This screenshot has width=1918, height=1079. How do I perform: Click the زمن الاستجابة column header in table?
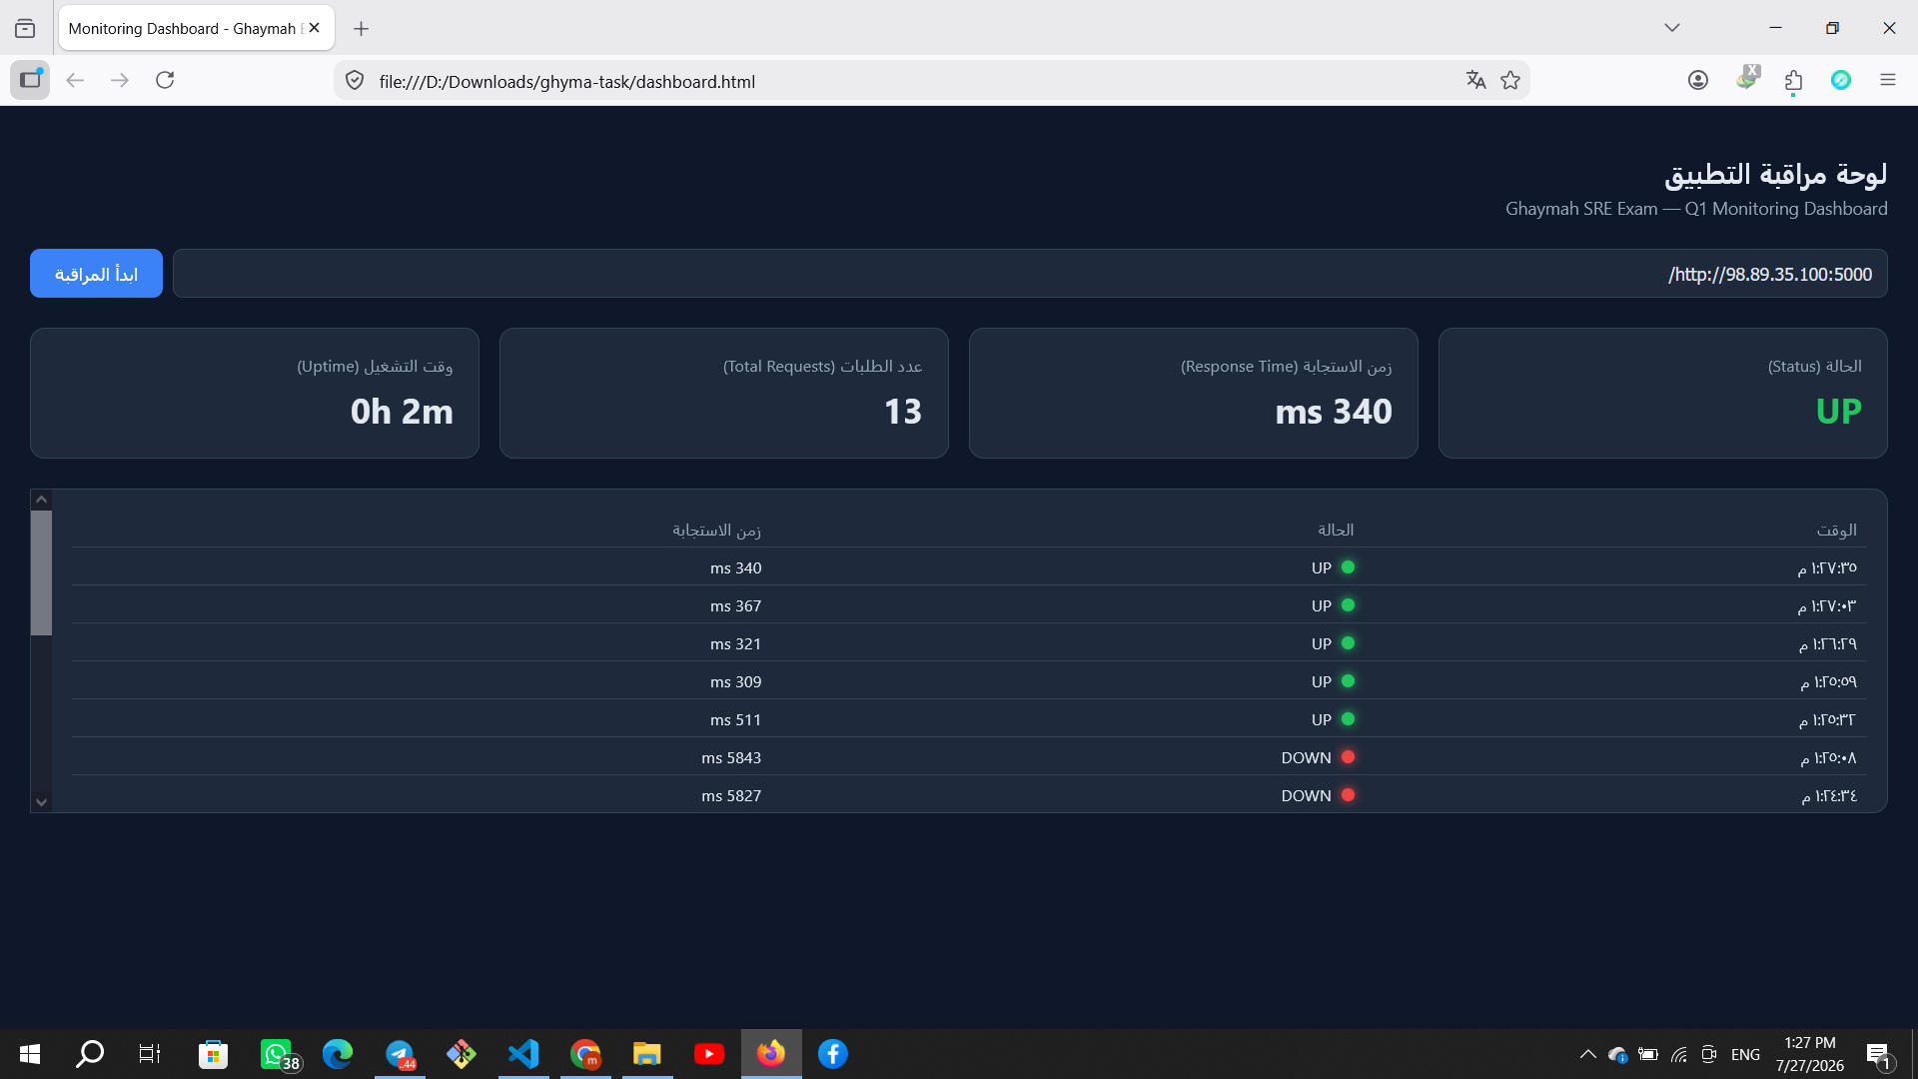point(716,530)
